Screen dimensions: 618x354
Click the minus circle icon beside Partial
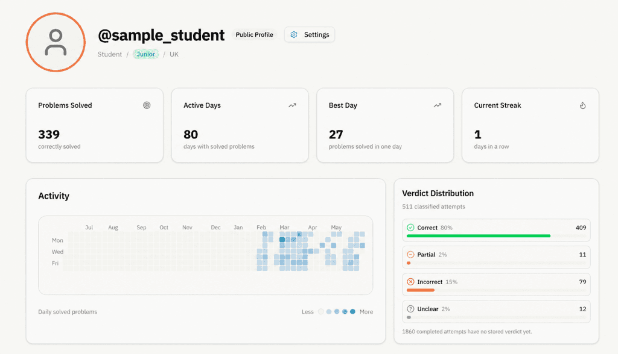pyautogui.click(x=410, y=255)
